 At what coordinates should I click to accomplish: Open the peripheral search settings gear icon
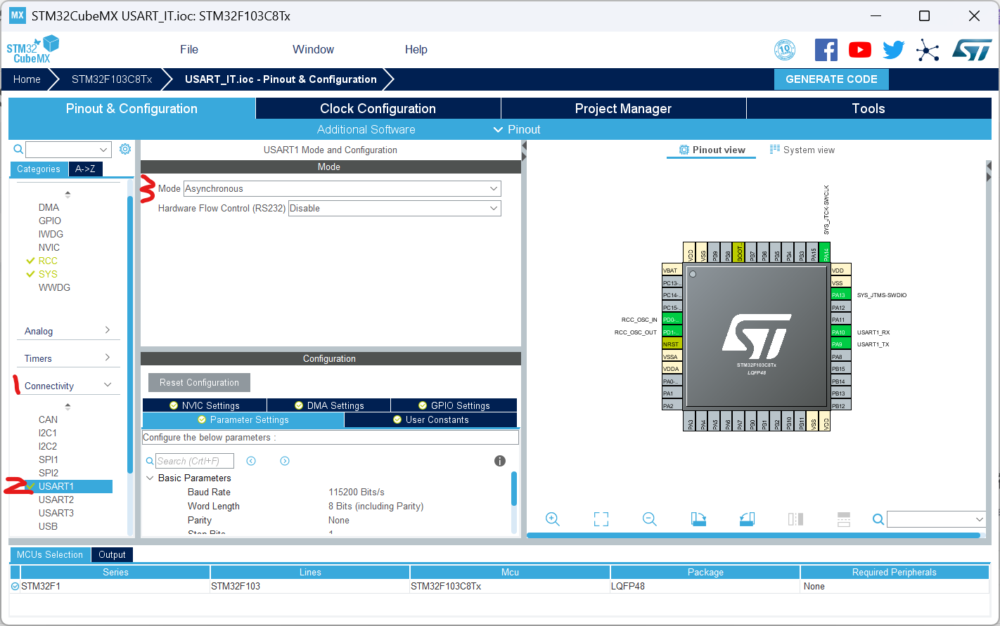125,149
